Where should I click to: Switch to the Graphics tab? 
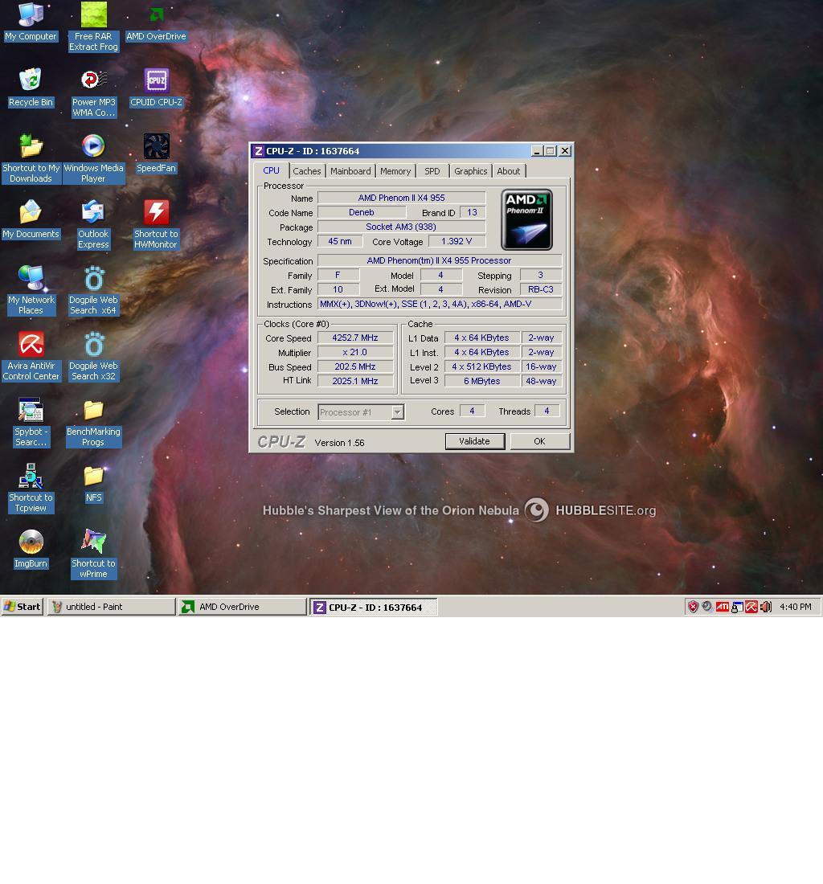click(471, 171)
